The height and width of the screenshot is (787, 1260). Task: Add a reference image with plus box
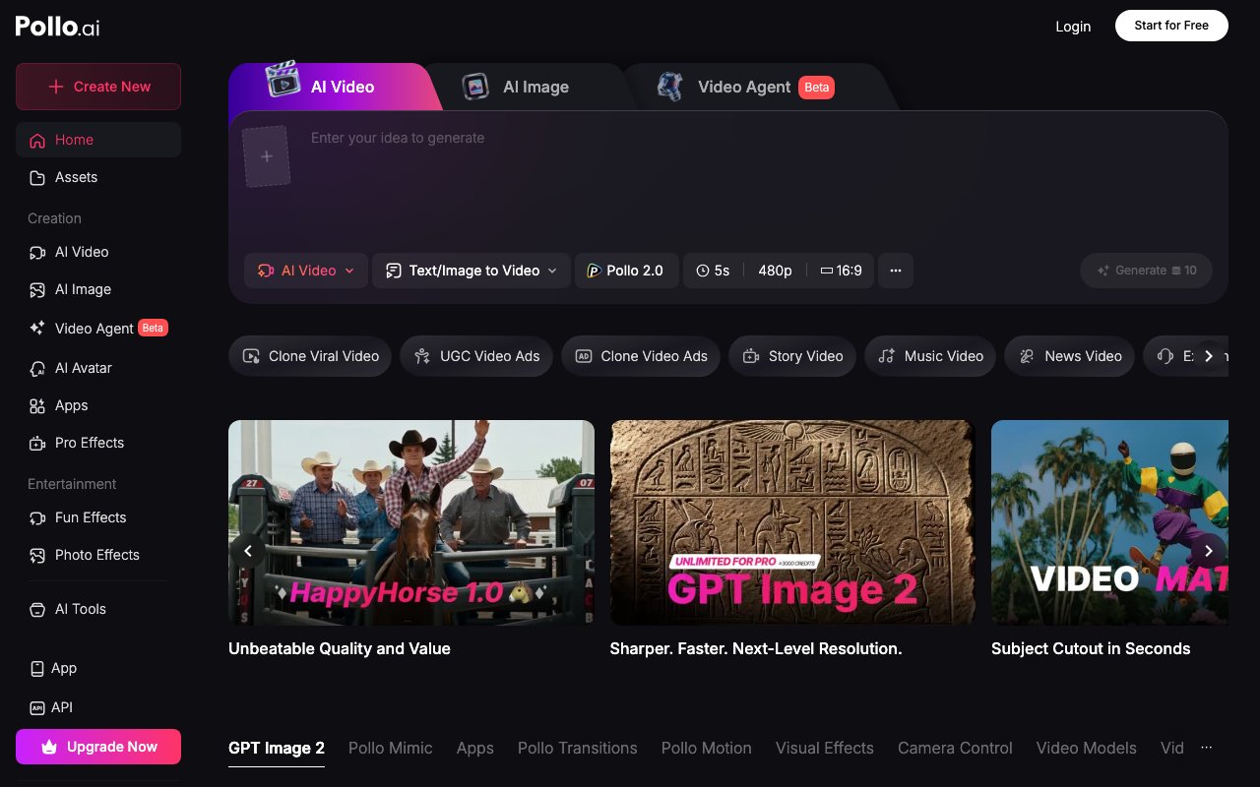[x=266, y=156]
